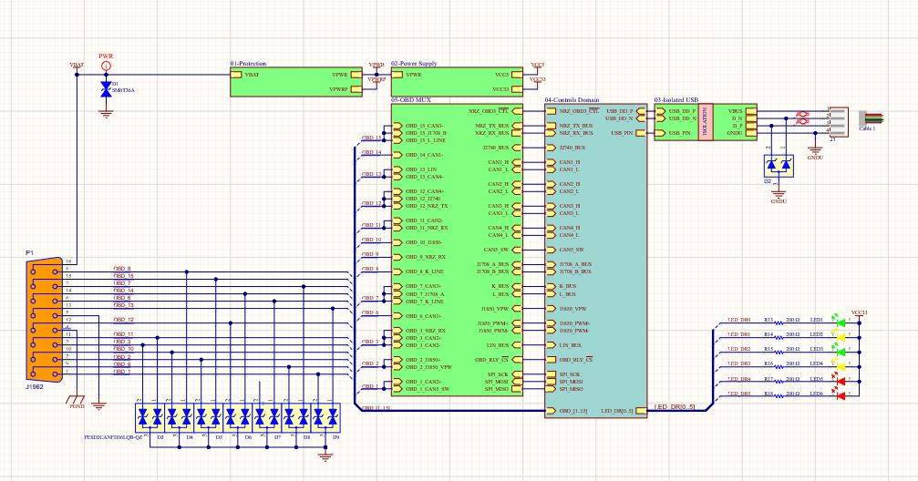Click the OBD_12 net label near P1
Screen dimensions: 918x481
click(x=124, y=320)
